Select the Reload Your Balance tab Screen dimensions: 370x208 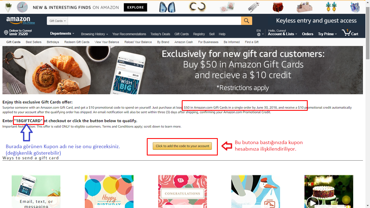[x=138, y=42]
